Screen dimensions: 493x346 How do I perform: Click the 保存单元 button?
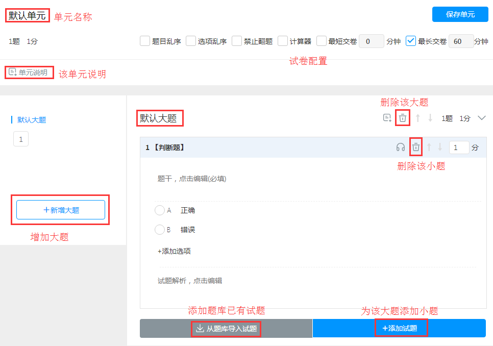(460, 14)
